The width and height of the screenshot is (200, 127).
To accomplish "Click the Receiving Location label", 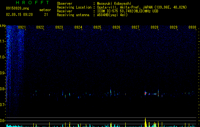I will (x=74, y=7).
